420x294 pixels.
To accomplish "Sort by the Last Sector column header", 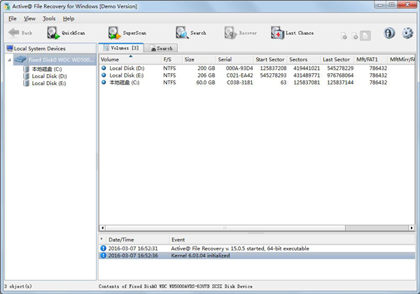I will point(337,59).
